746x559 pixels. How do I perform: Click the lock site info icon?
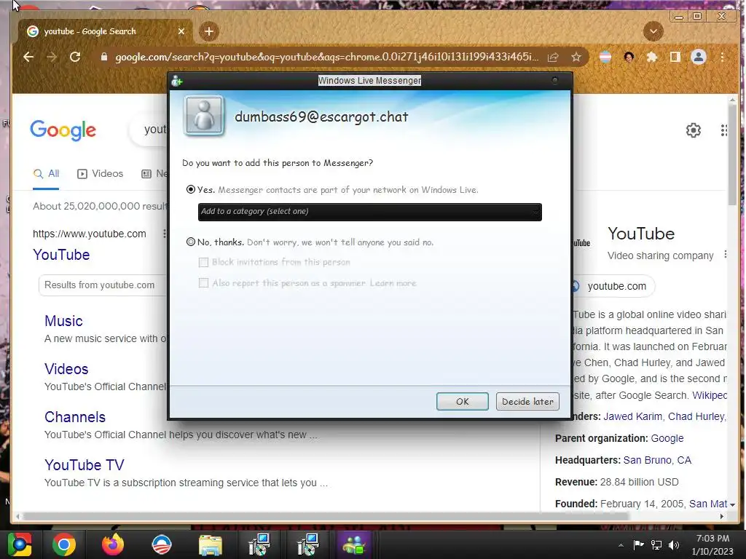(x=104, y=57)
